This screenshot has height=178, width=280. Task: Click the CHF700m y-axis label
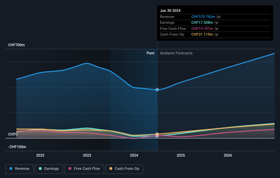click(x=16, y=45)
